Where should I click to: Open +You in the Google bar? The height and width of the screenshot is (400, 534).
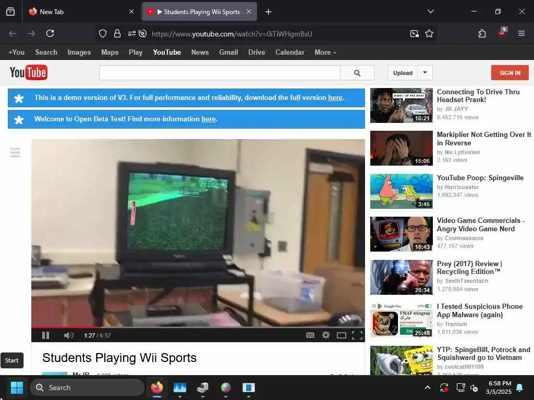pyautogui.click(x=16, y=53)
